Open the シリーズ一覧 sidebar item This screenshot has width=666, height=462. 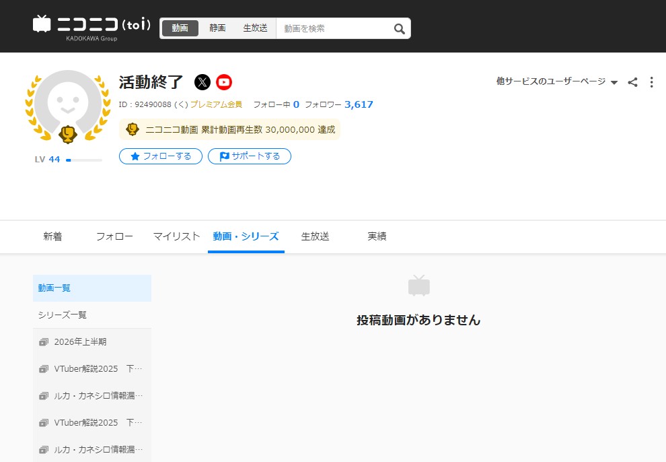click(63, 315)
